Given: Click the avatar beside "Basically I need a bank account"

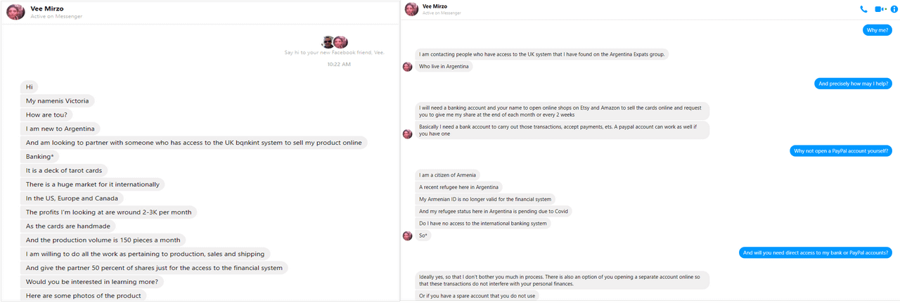Looking at the screenshot, I should pos(407,134).
